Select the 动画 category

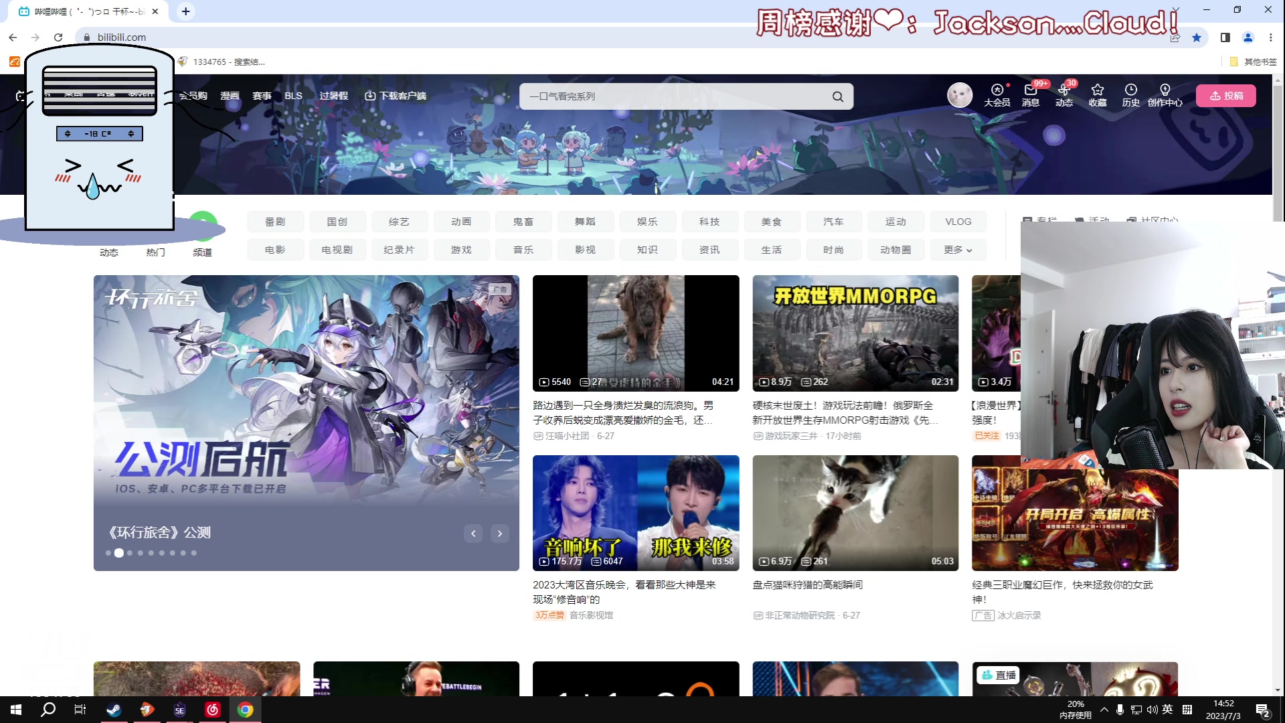461,222
